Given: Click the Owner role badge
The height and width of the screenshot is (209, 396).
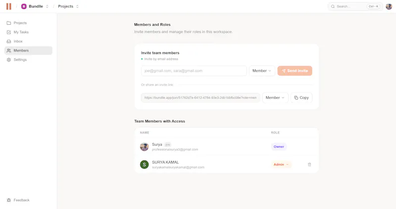Looking at the screenshot, I should tap(279, 147).
